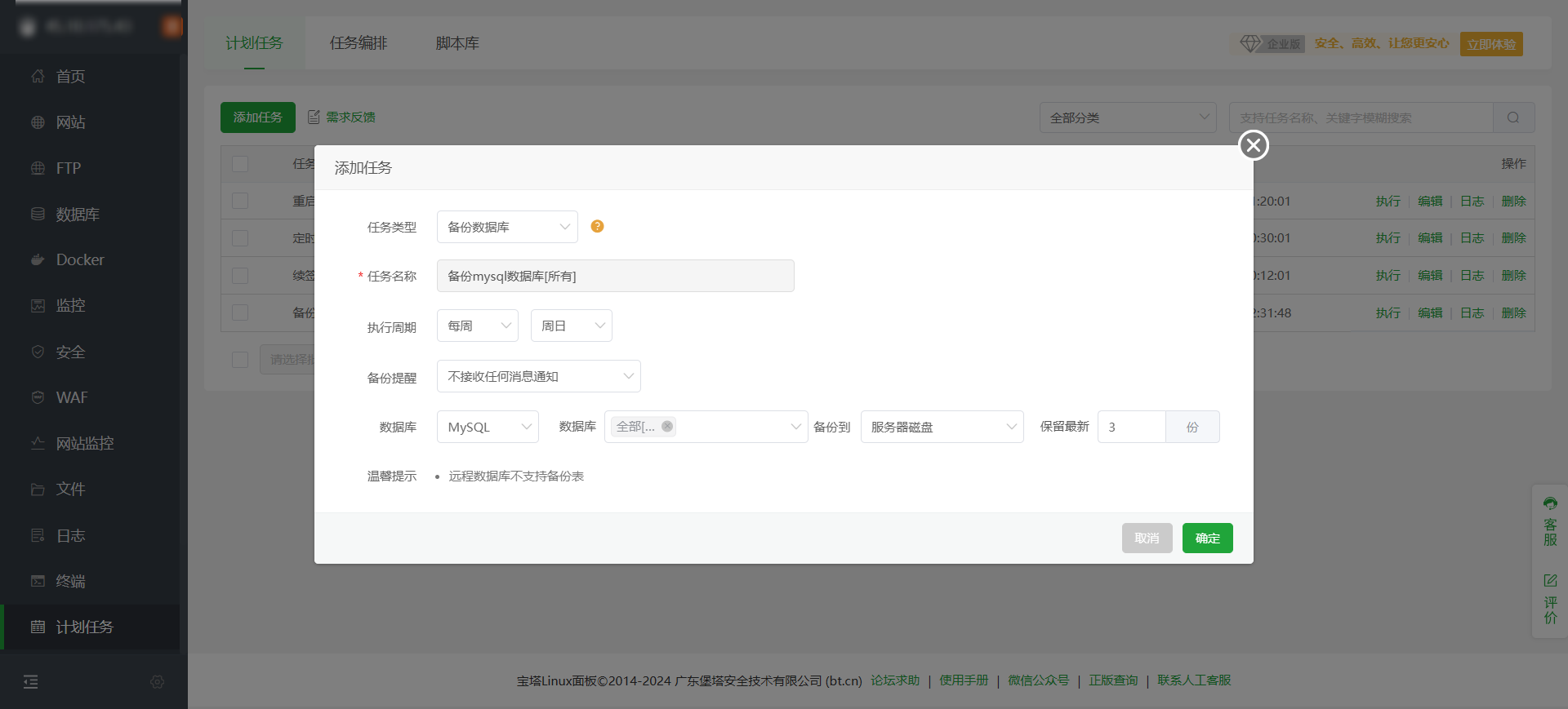The image size is (1568, 709).
Task: Collapse the sidebar using bottom menu icon
Action: 31,682
